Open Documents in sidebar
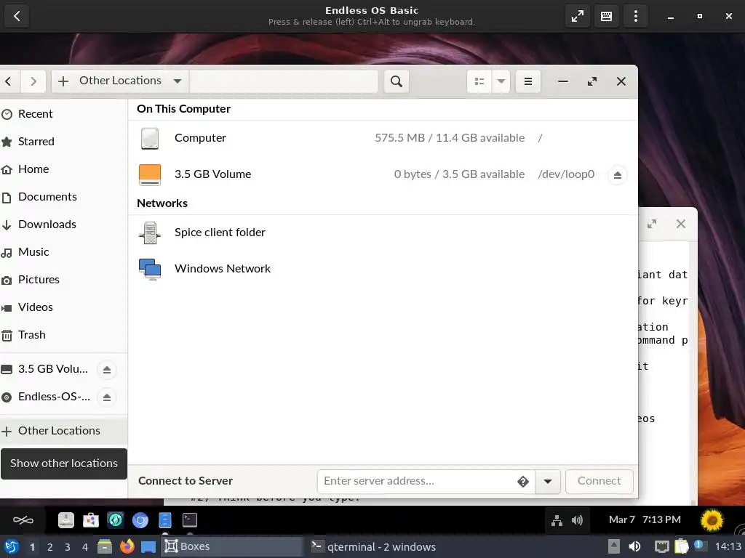The width and height of the screenshot is (745, 558). pos(64,196)
